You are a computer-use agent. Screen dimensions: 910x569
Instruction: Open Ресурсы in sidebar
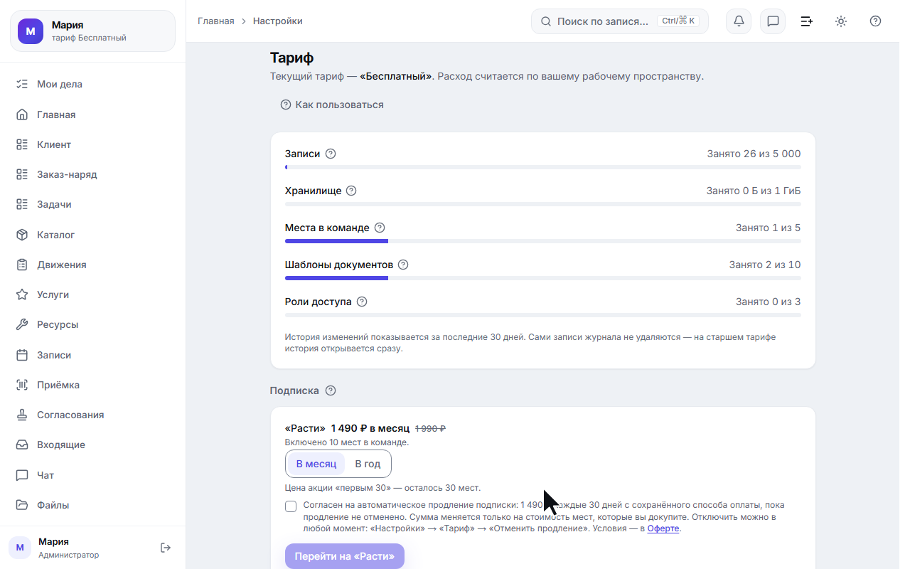92,324
